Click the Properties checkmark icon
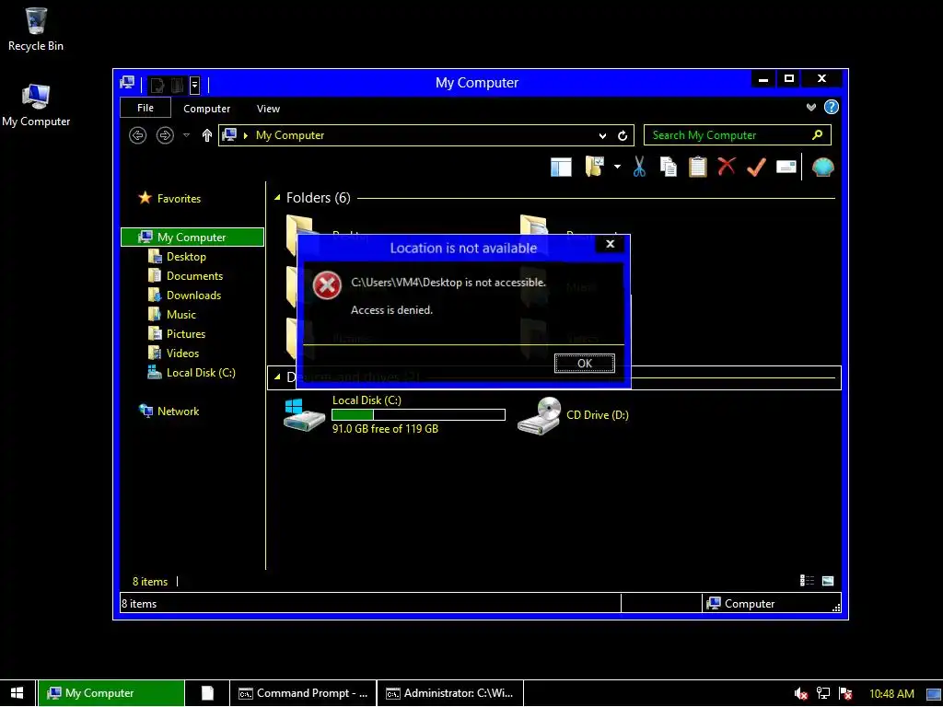This screenshot has width=943, height=707. tap(756, 167)
